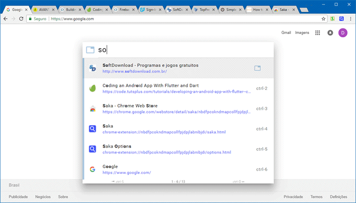This screenshot has width=356, height=203.
Task: Open Google notifications bell
Action: point(330,33)
